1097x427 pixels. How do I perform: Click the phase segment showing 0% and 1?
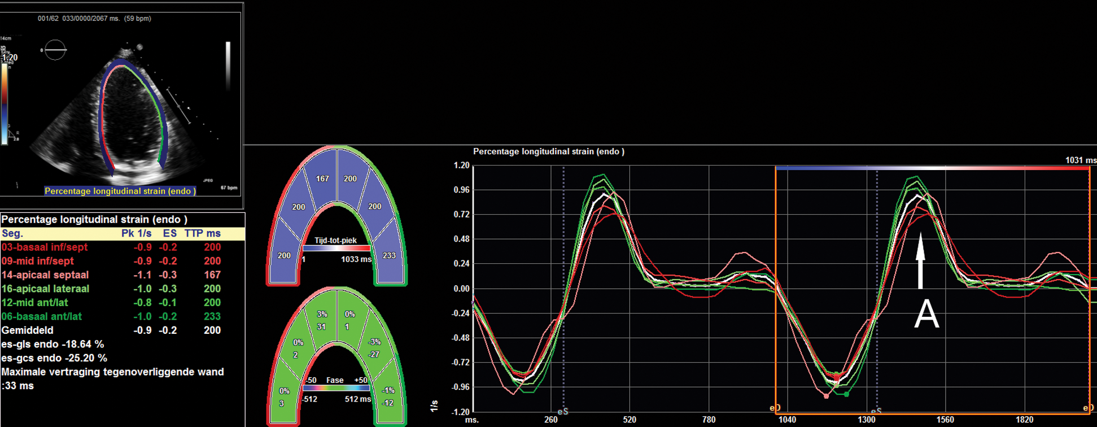pyautogui.click(x=349, y=320)
